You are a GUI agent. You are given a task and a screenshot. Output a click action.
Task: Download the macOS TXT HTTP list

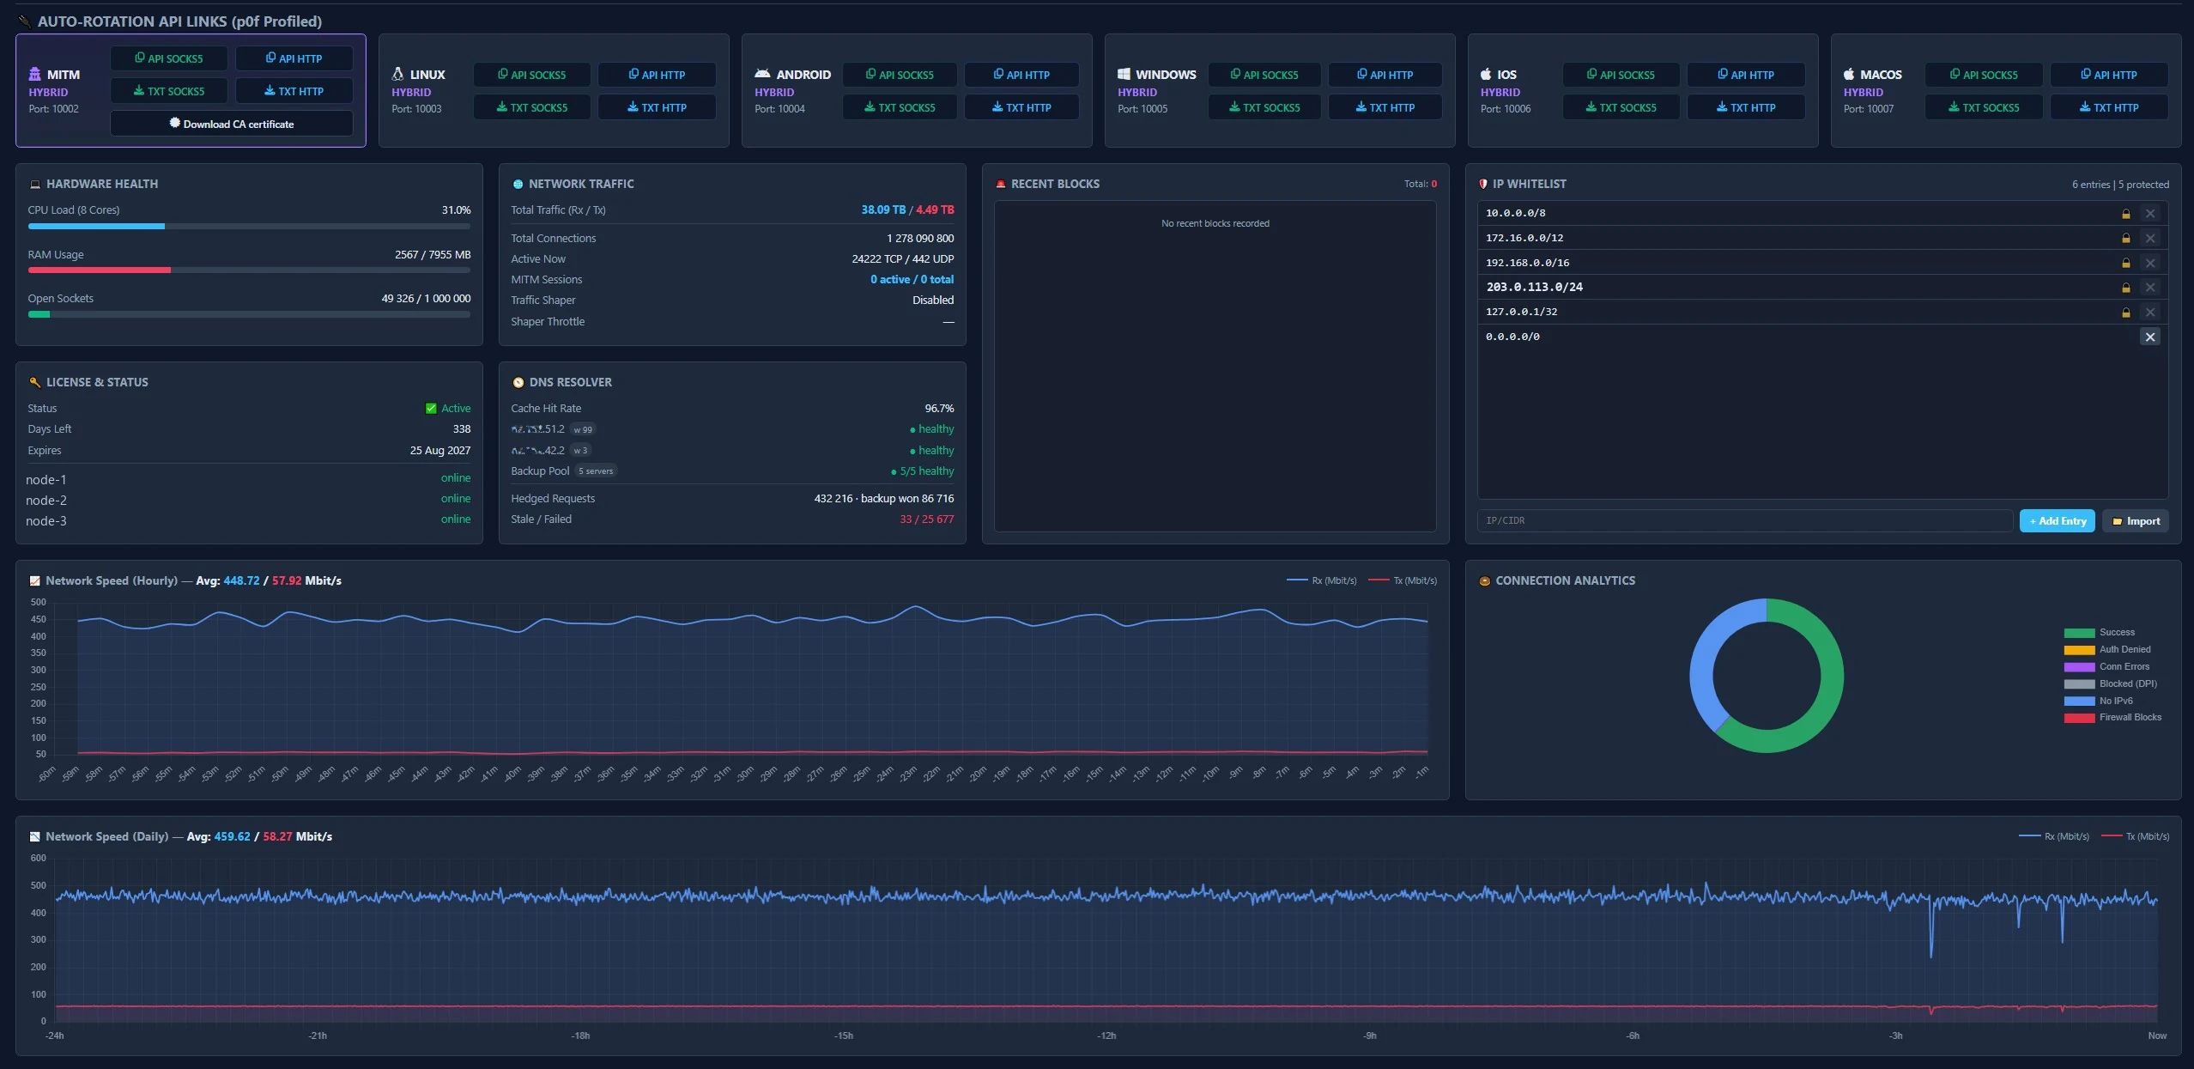2109,107
